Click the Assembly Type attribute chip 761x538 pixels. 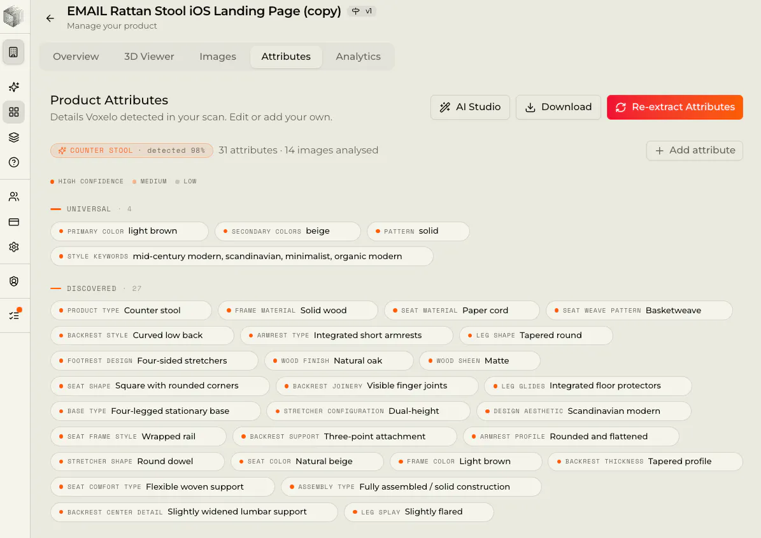411,487
